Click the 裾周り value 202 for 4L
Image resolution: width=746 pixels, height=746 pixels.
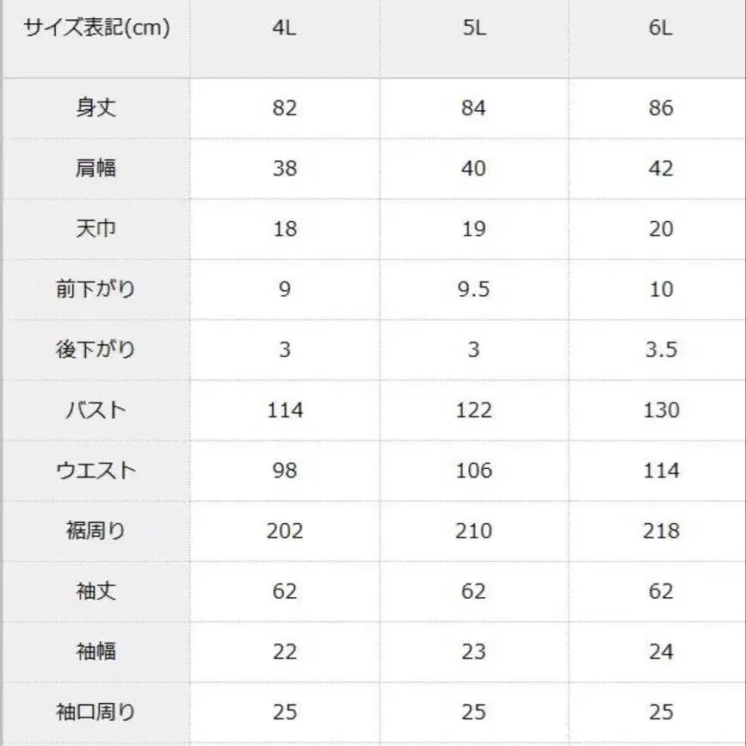(285, 531)
